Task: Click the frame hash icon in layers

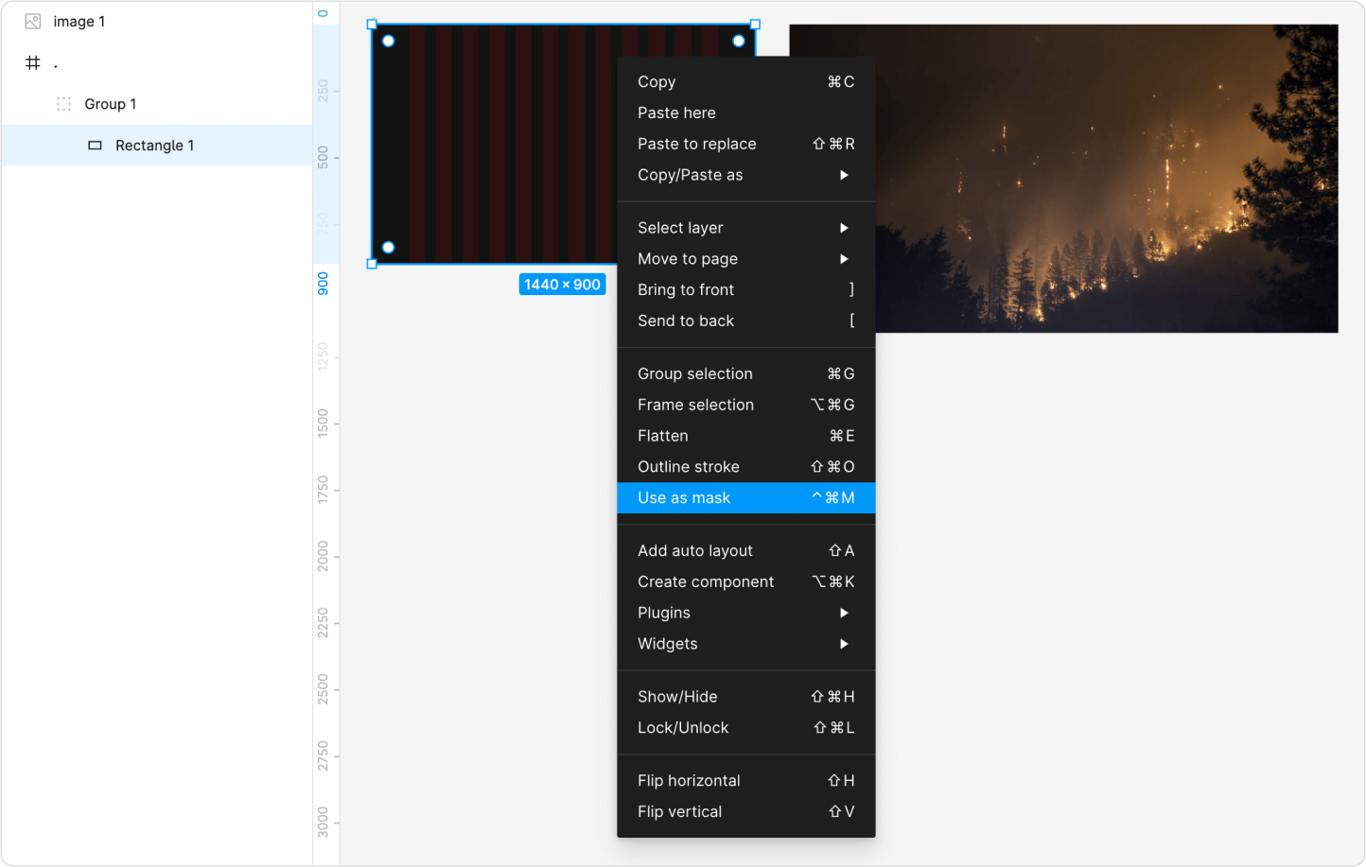Action: coord(33,62)
